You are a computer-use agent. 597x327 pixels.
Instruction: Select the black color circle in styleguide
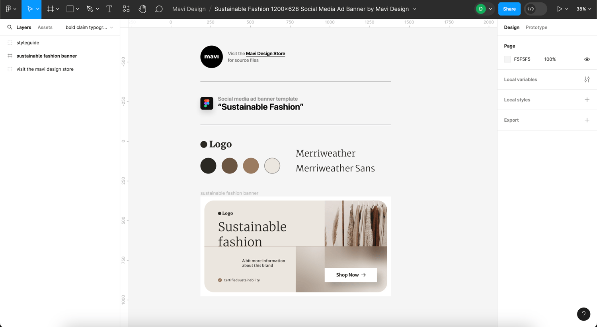point(208,166)
